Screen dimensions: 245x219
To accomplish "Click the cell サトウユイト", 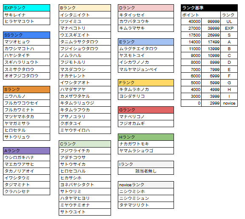I will pyautogui.click(x=85, y=212).
